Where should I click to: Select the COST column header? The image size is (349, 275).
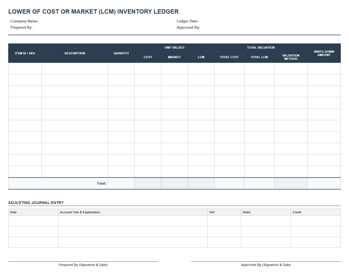click(x=148, y=57)
